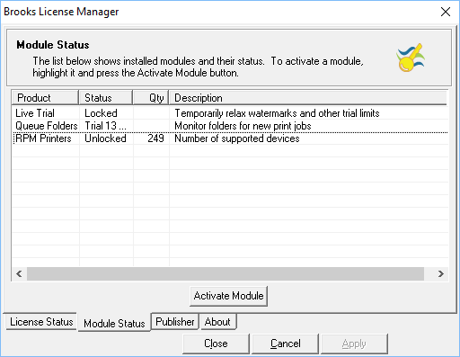Image resolution: width=460 pixels, height=357 pixels.
Task: Click the Unlocked status cell
Action: (x=105, y=138)
